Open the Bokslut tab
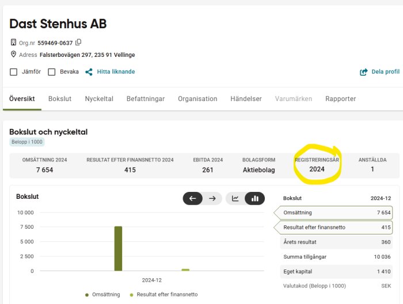 60,99
